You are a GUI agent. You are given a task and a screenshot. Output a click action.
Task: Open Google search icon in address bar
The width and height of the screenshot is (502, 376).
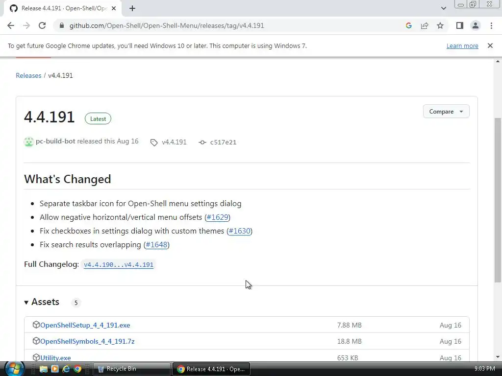click(408, 25)
